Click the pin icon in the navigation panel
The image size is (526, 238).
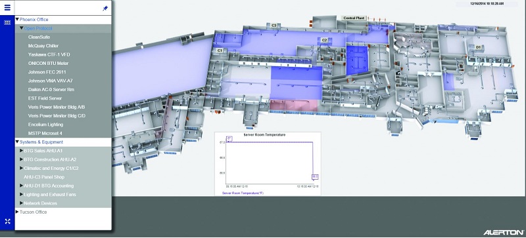point(105,9)
